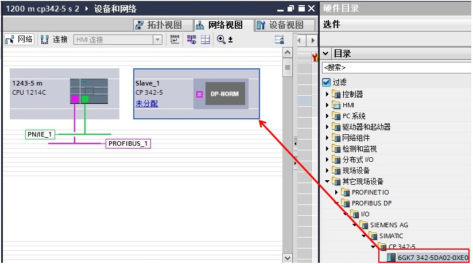Select the PN/IE_1 network label
This screenshot has height=264, width=473.
[x=40, y=134]
